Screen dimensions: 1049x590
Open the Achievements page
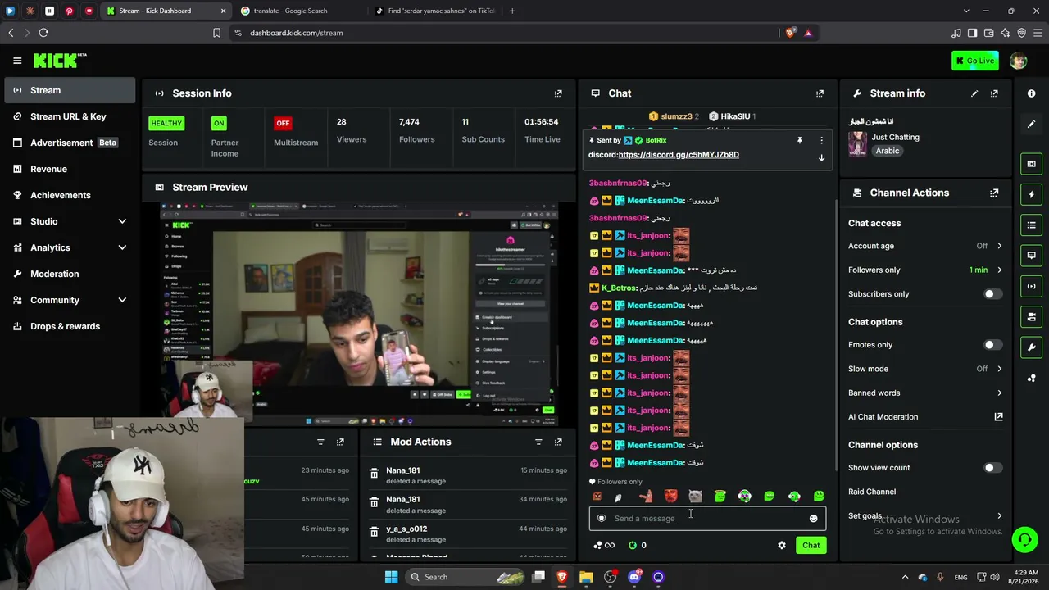point(70,195)
